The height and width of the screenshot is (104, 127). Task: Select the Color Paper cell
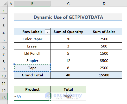32,39
